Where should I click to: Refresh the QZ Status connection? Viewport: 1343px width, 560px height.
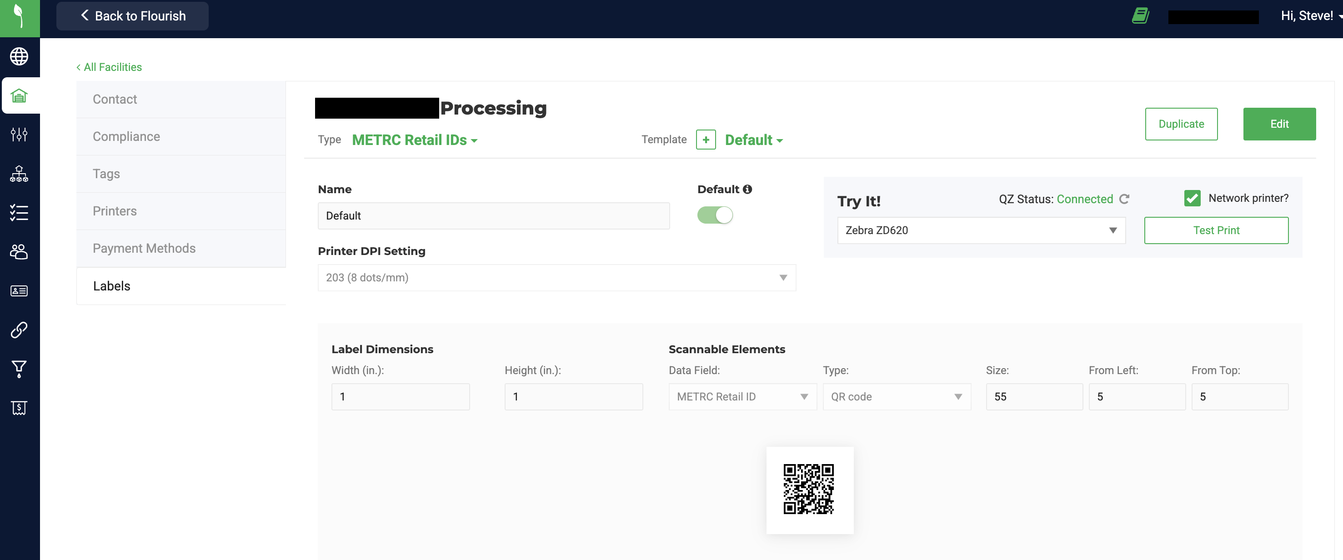tap(1124, 199)
